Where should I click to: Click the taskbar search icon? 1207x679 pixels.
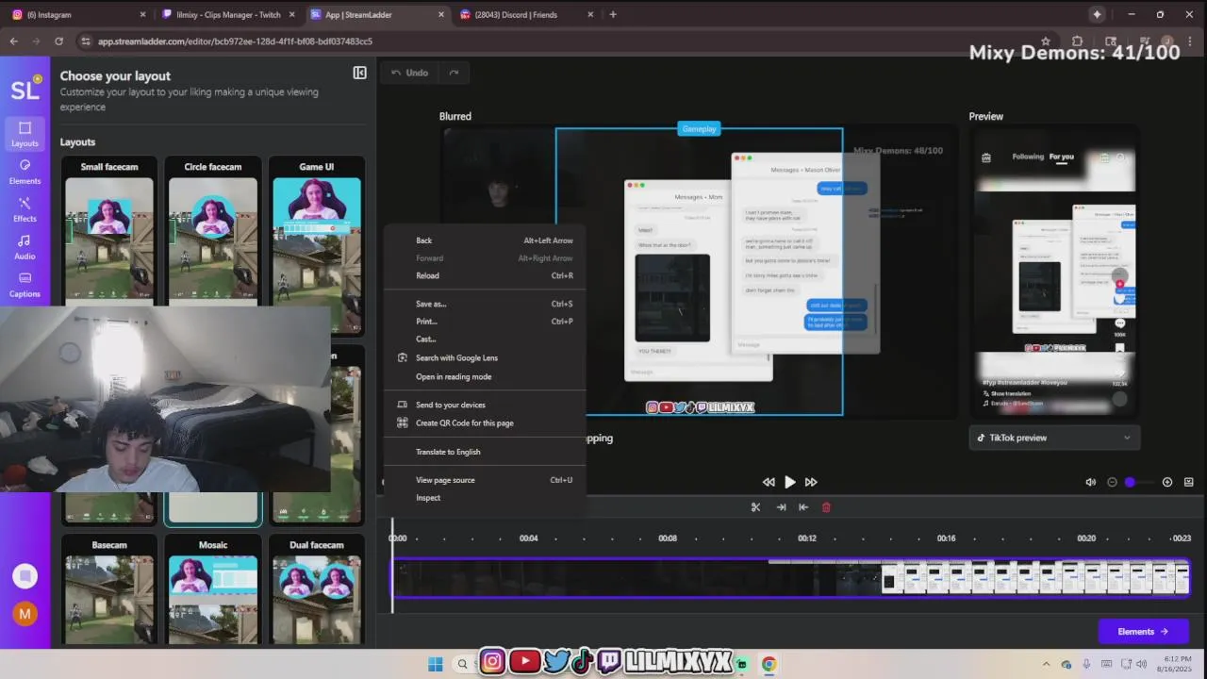[x=462, y=664]
